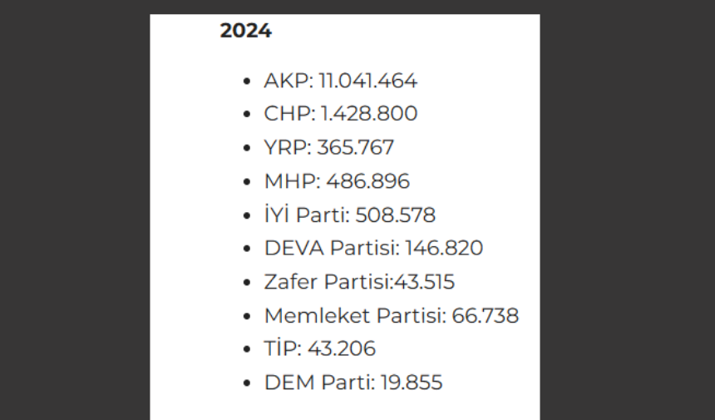Click the Memleket Partisi: 66.738 item
Viewport: 715px width, 420px height.
pos(392,315)
